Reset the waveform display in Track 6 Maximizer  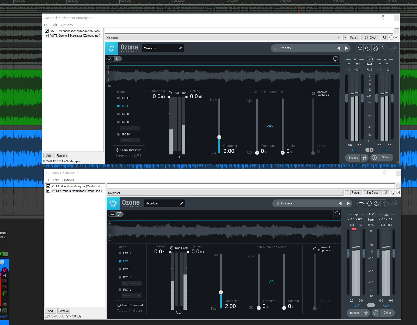click(337, 214)
